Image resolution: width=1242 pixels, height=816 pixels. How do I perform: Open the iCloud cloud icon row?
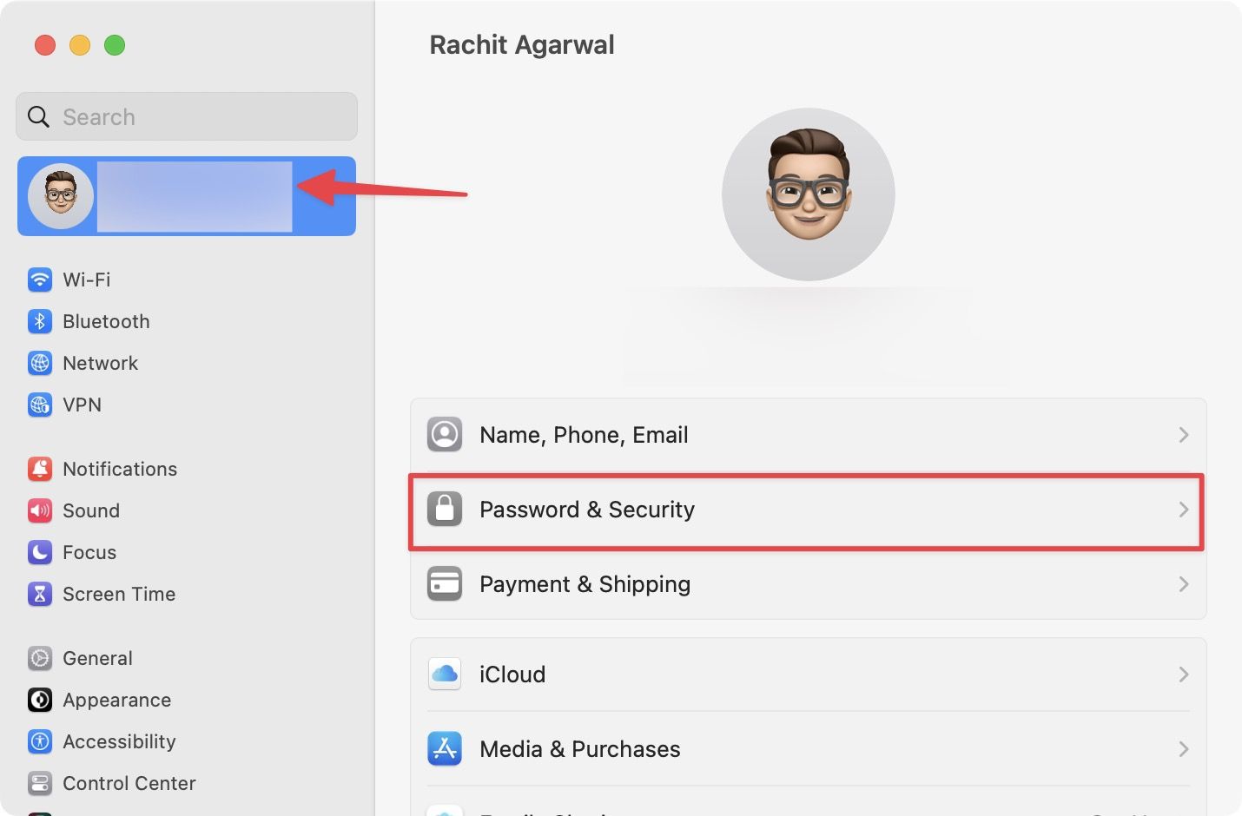[x=445, y=675]
